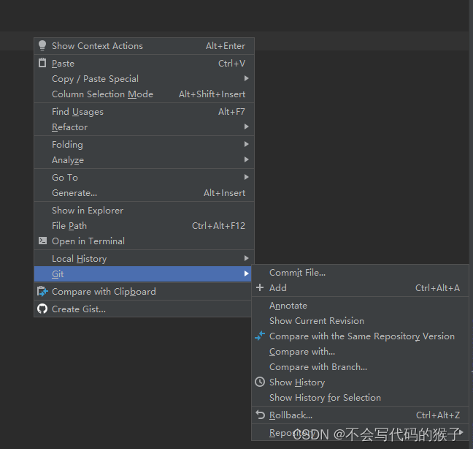Image resolution: width=473 pixels, height=449 pixels.
Task: Click the Alt+Enter shortcut text
Action: coord(226,46)
